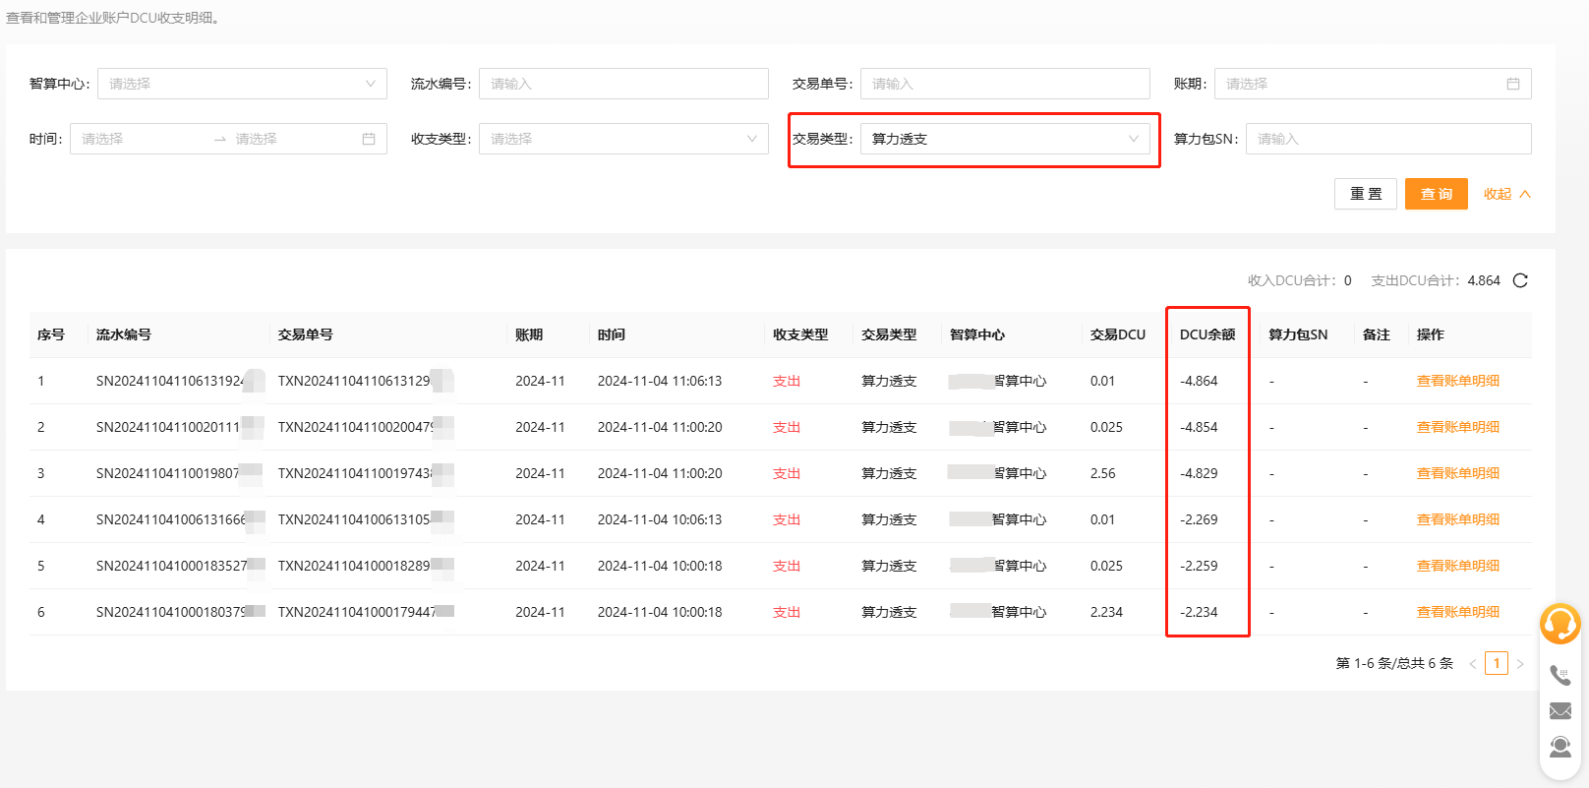
Task: Open the 收支类型 dropdown
Action: point(623,139)
